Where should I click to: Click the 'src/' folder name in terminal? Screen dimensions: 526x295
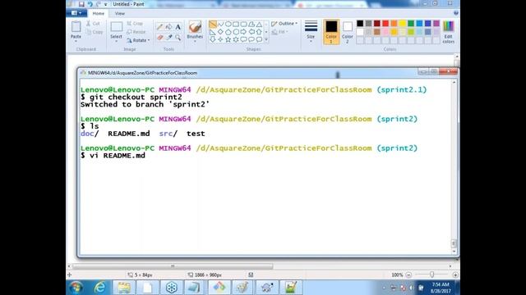(x=168, y=134)
